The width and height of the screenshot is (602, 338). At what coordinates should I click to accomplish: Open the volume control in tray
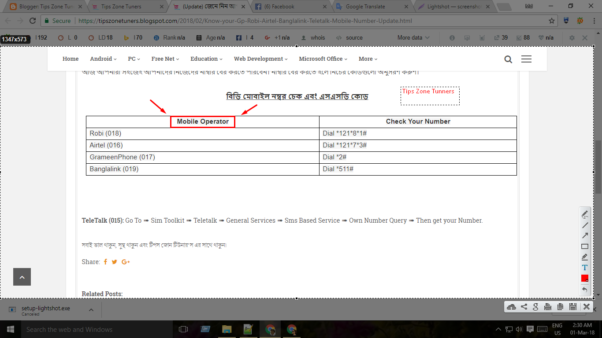click(519, 329)
